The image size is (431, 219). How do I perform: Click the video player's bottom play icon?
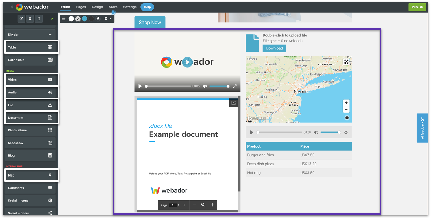pos(140,86)
